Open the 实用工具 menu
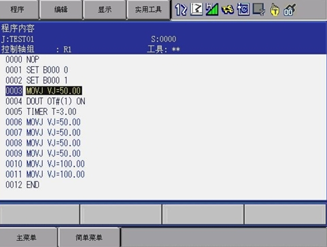 point(148,10)
